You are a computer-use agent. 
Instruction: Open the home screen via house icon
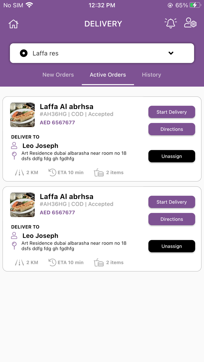13,24
